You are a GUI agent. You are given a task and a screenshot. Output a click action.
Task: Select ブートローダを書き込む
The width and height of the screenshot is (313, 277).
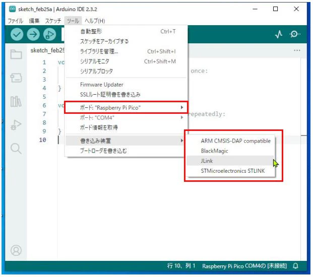[x=126, y=151]
